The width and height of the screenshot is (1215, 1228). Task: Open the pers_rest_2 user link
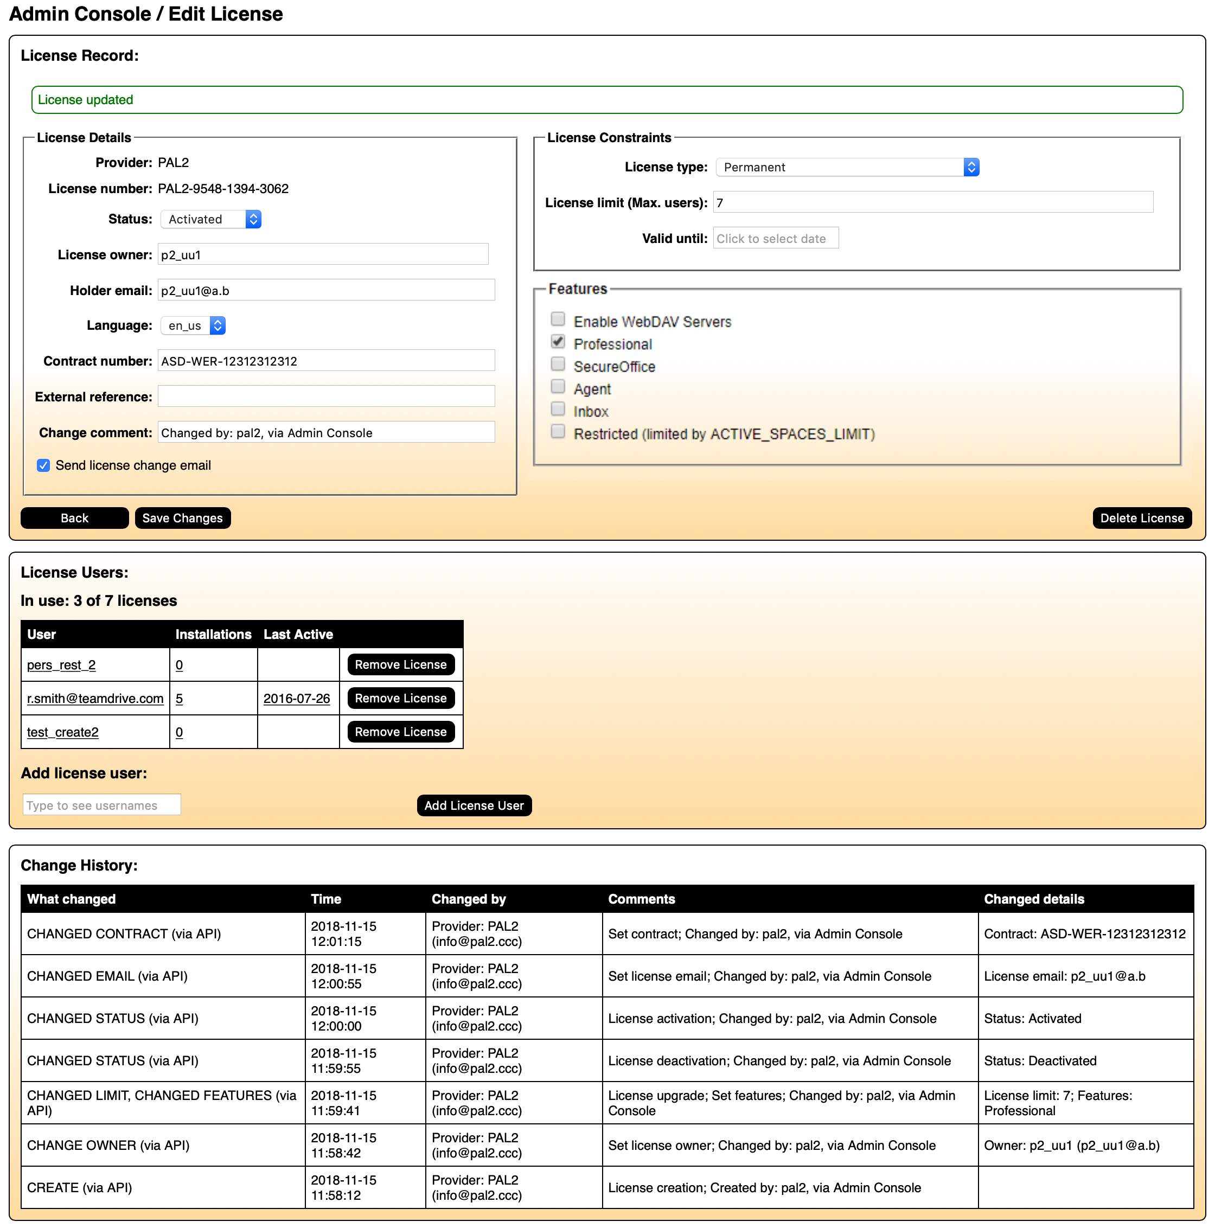click(x=60, y=665)
